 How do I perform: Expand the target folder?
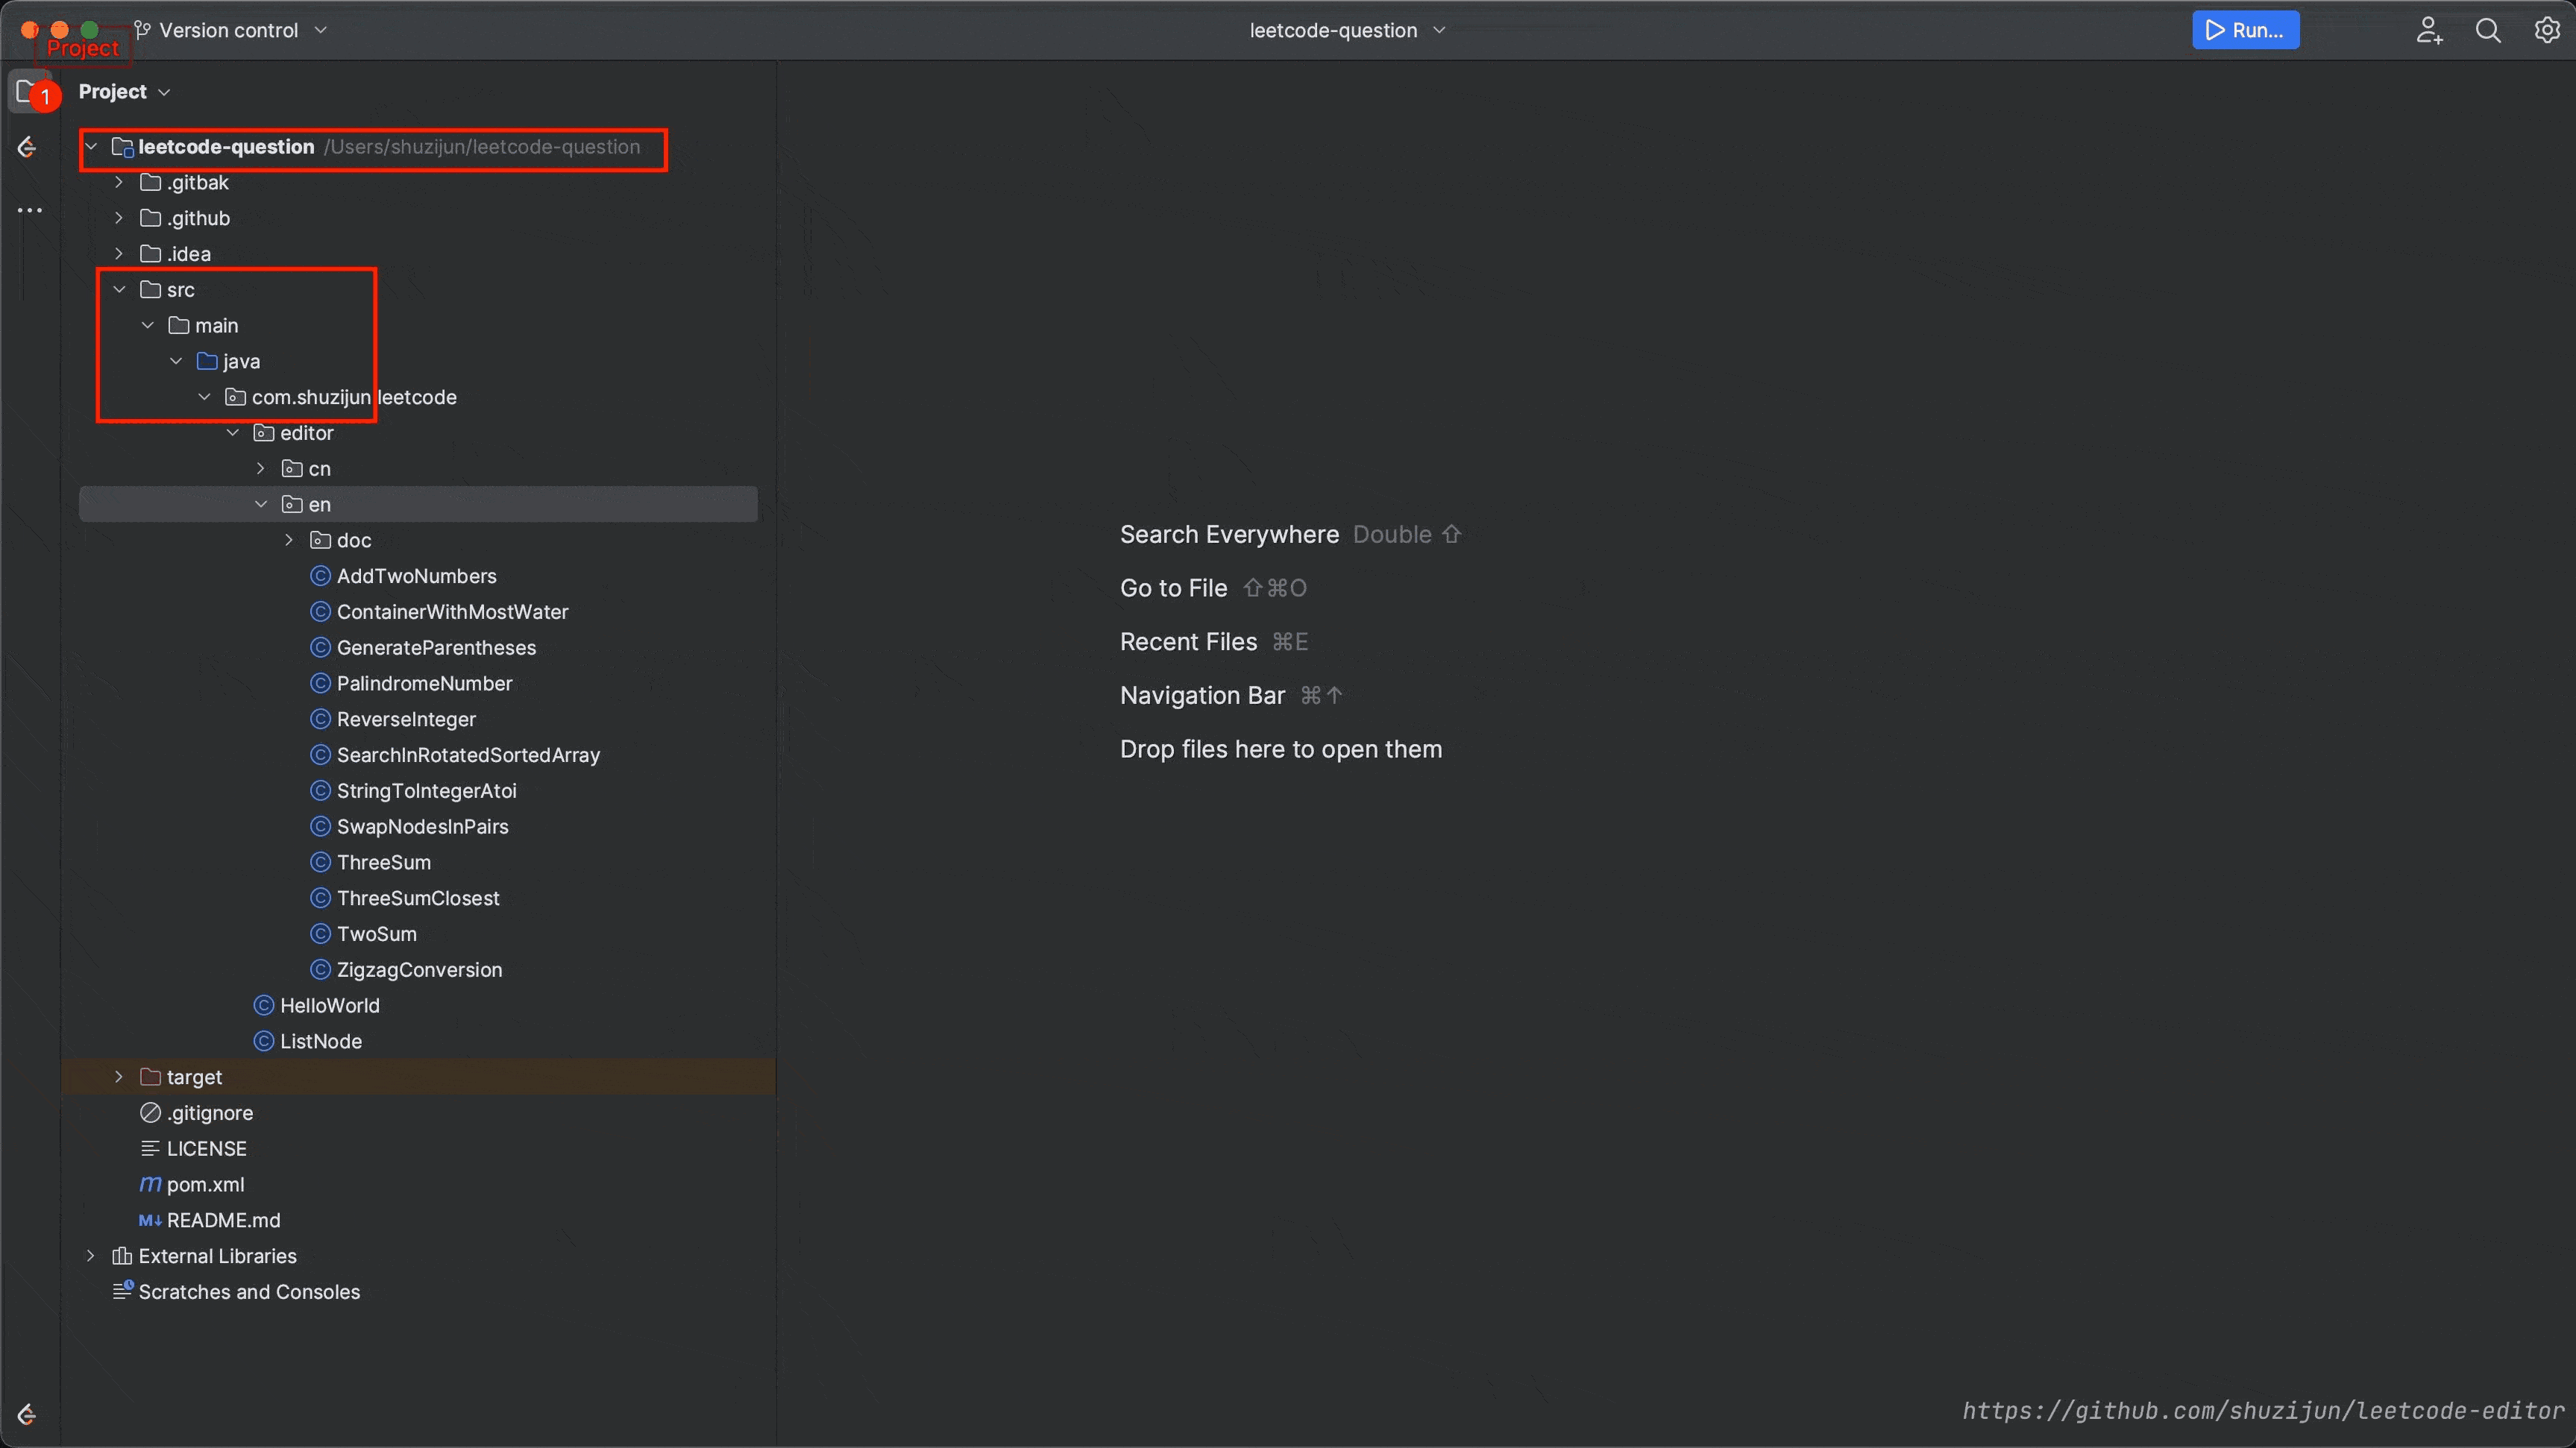[118, 1077]
